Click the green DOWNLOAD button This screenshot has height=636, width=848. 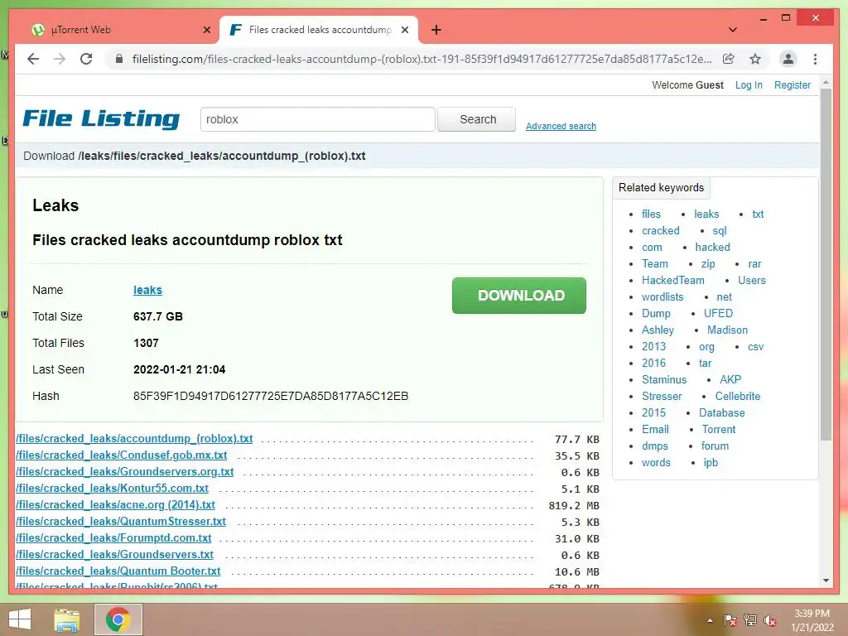(519, 296)
